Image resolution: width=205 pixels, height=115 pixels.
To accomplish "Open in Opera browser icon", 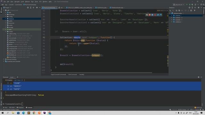I will pos(155,15).
